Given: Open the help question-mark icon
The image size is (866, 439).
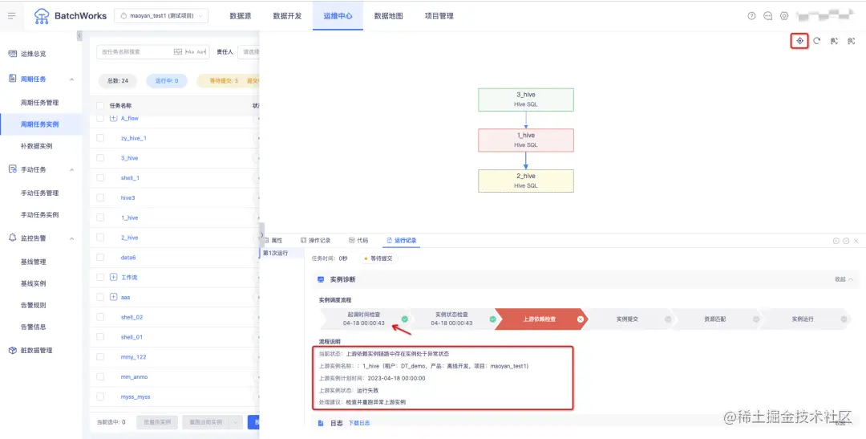Looking at the screenshot, I should 751,16.
